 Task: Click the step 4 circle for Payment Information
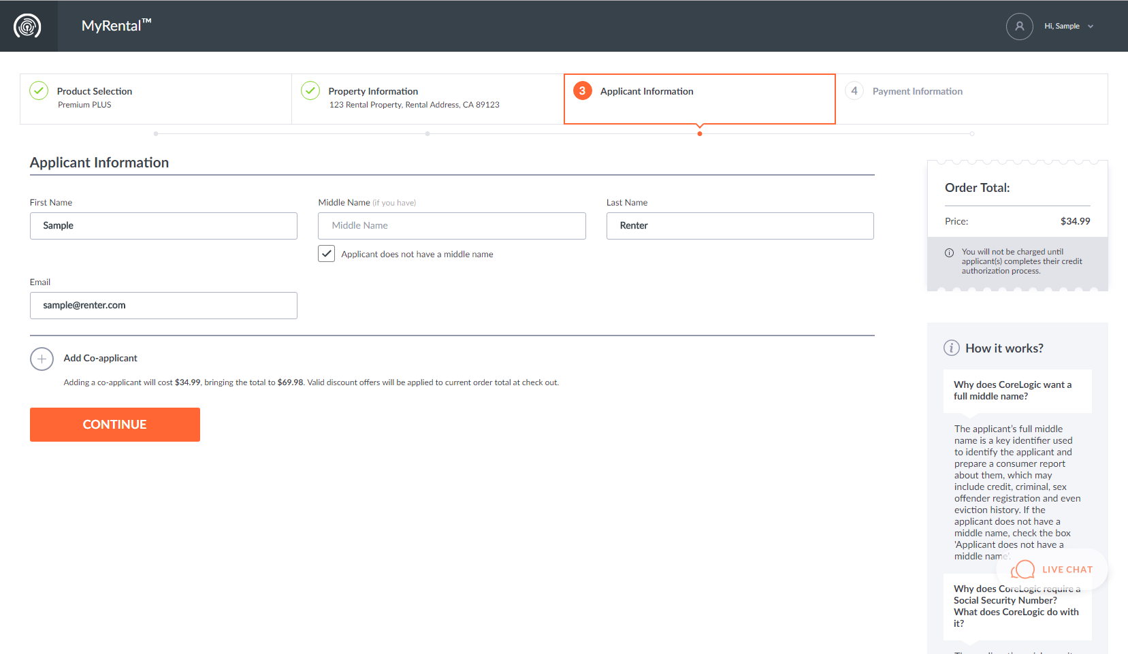854,90
